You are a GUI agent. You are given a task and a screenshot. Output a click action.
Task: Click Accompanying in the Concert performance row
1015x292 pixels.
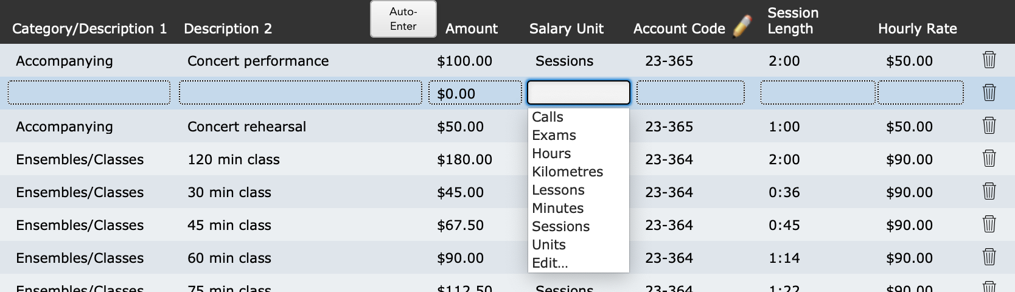tap(65, 61)
